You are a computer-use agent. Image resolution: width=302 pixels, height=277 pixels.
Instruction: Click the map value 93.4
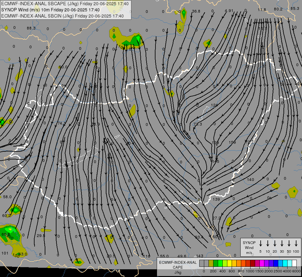(x=199, y=237)
